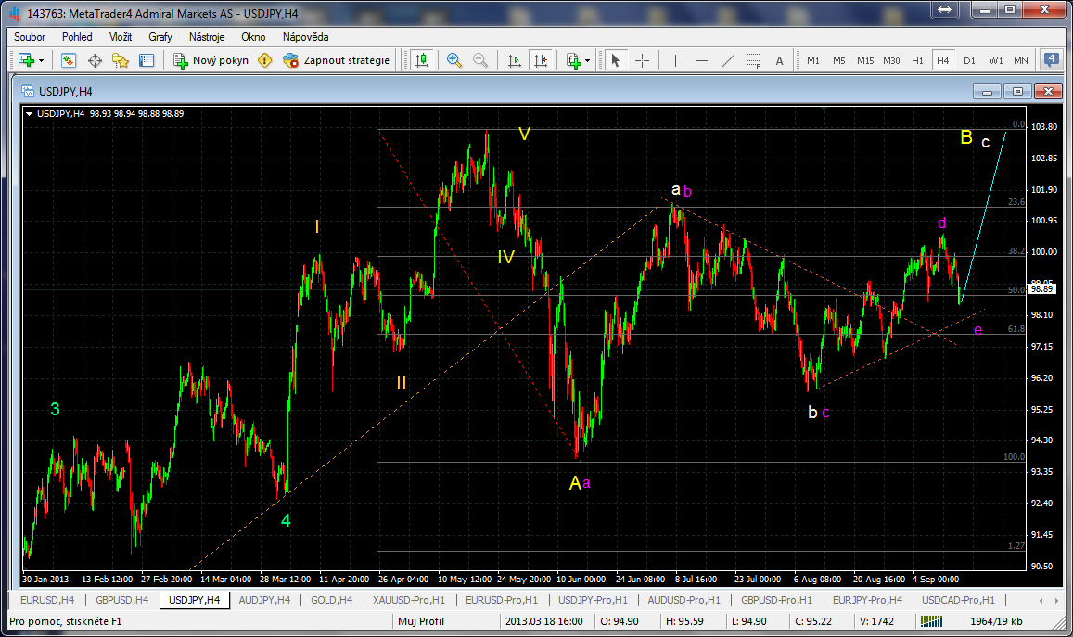This screenshot has width=1073, height=637.
Task: Click Zapnout strategie button
Action: 336,60
